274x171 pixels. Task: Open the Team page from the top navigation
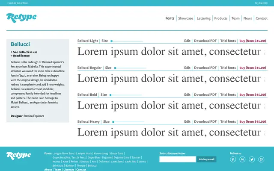(x=235, y=18)
